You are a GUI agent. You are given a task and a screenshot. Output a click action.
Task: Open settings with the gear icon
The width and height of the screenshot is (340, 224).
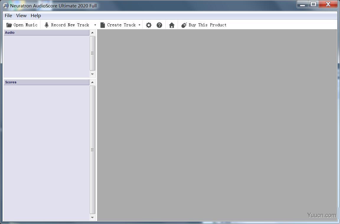point(148,25)
